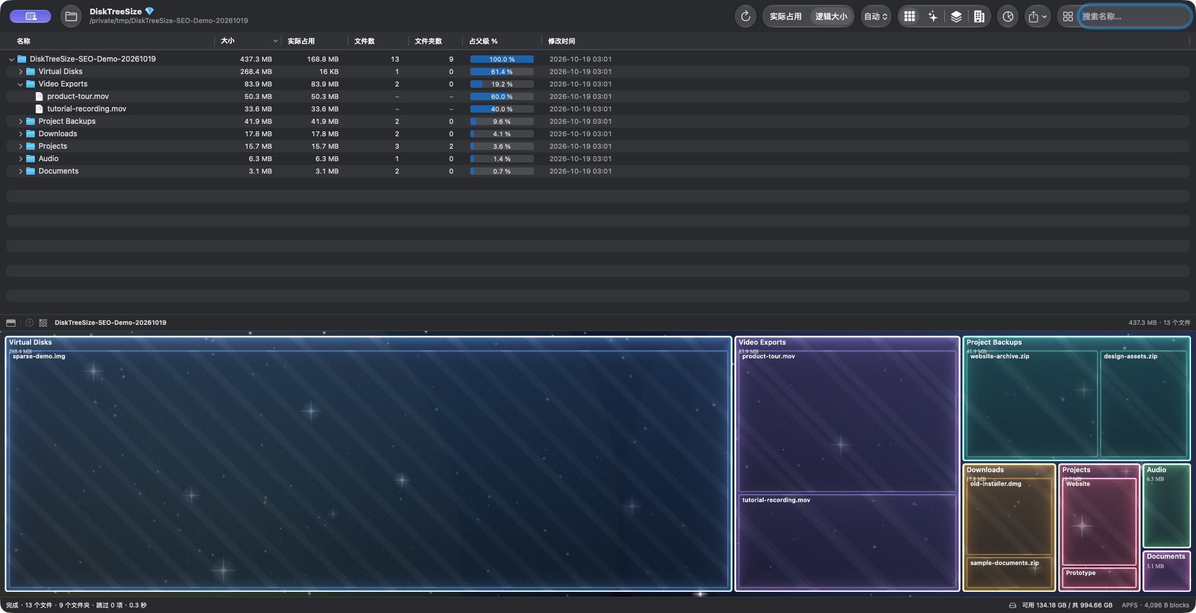Open the share menu dropdown
The width and height of the screenshot is (1196, 613).
[1038, 17]
